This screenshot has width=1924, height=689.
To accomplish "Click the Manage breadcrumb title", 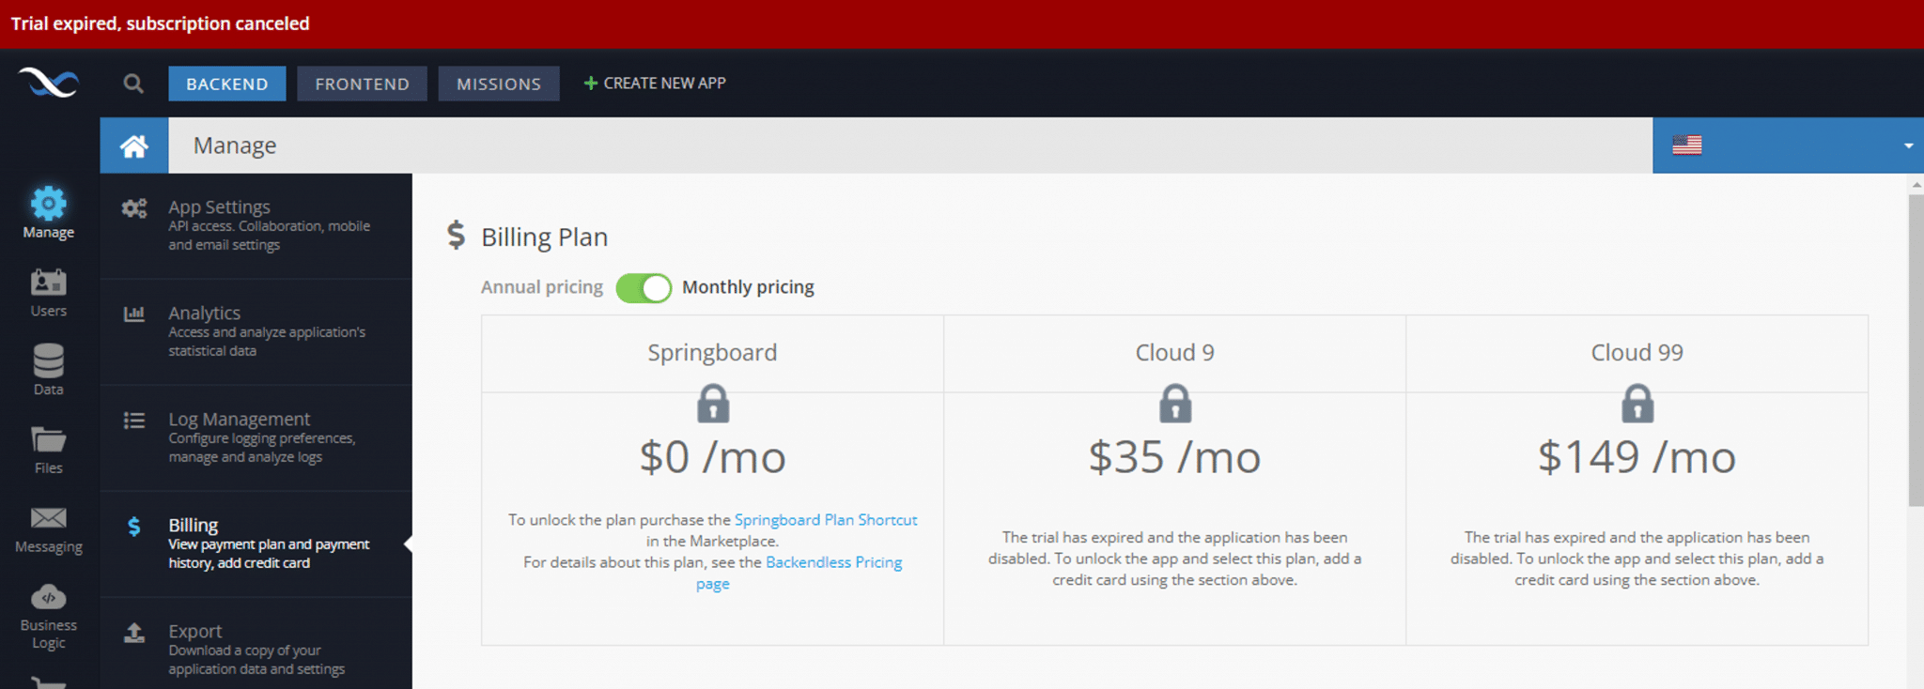I will [x=235, y=145].
